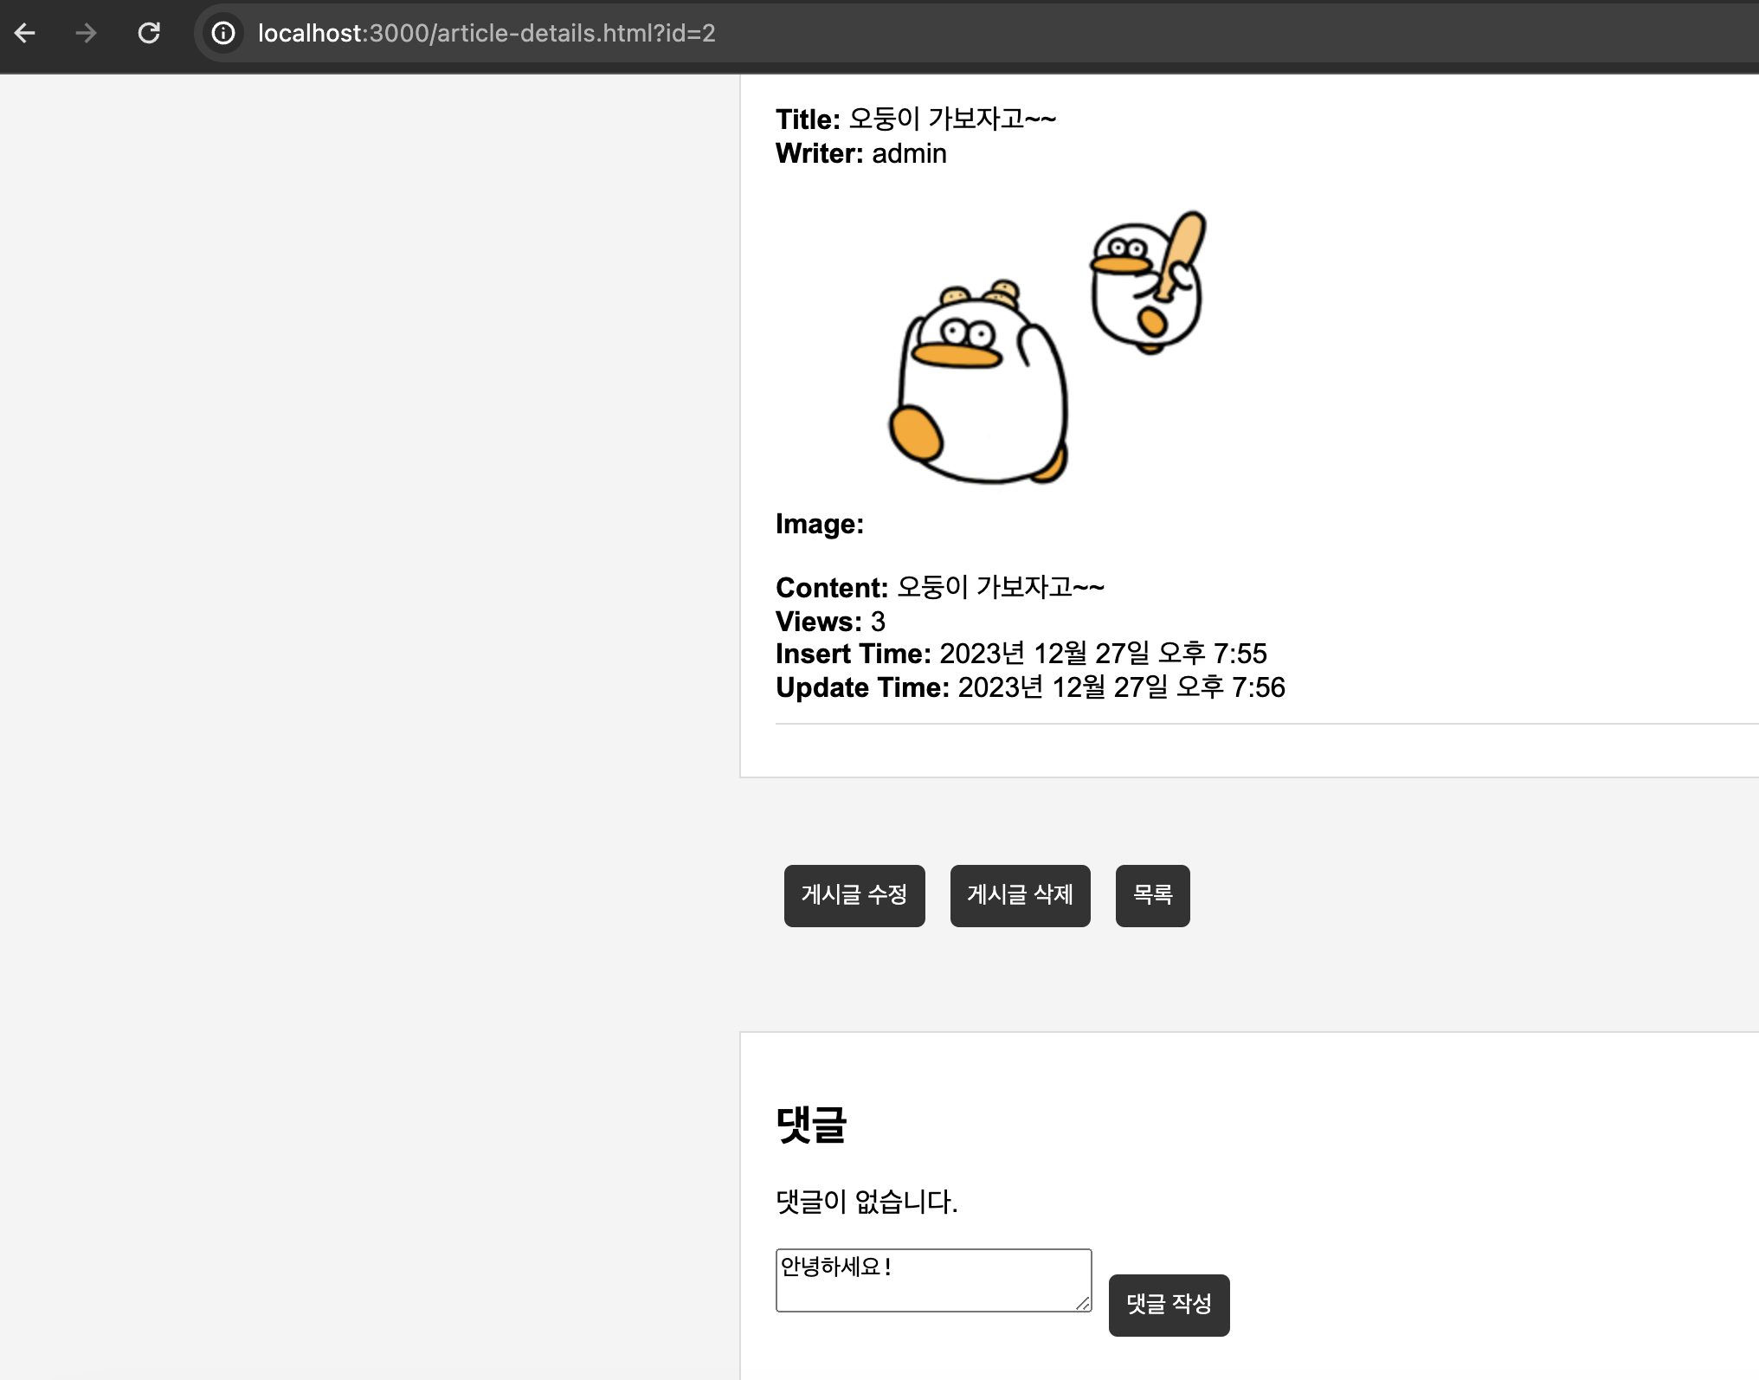The image size is (1759, 1380).
Task: Click the 댓글 heading
Action: [x=811, y=1125]
